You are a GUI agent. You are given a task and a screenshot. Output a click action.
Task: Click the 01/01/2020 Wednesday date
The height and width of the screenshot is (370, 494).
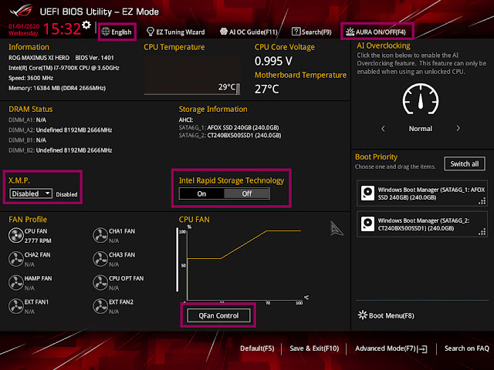click(24, 29)
